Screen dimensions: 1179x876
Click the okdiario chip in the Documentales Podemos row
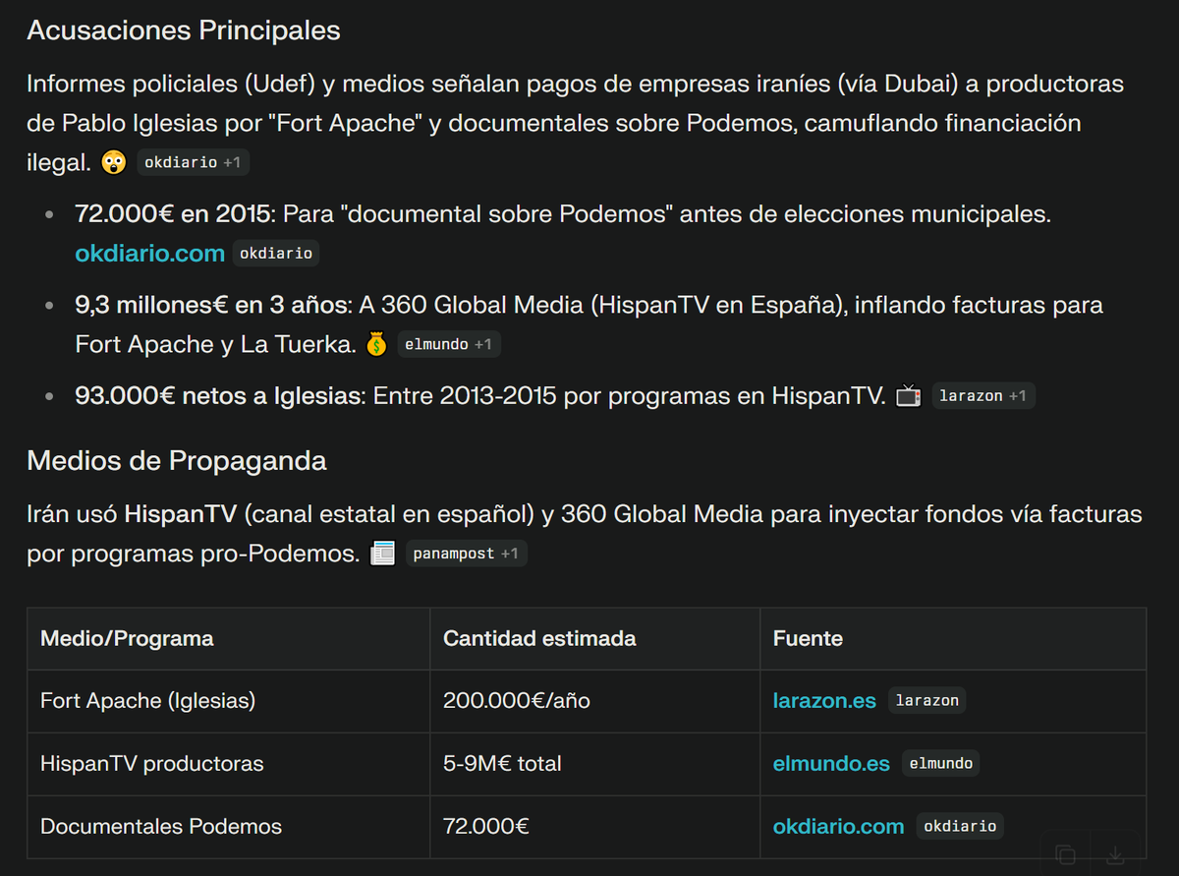pyautogui.click(x=960, y=826)
